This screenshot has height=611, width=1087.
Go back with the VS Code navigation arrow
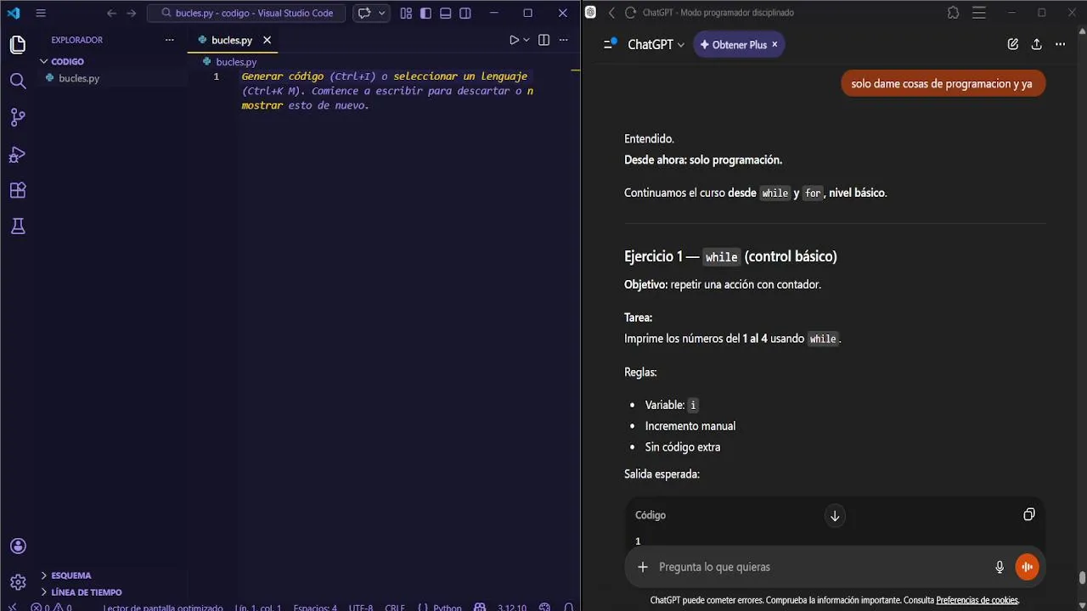coord(111,13)
